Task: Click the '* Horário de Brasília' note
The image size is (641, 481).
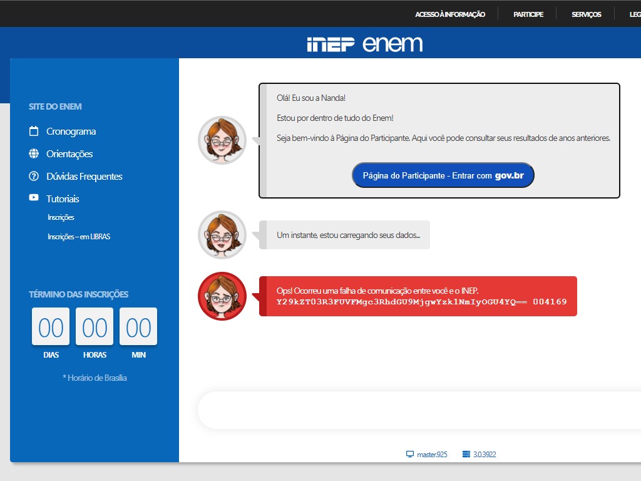Action: 95,378
